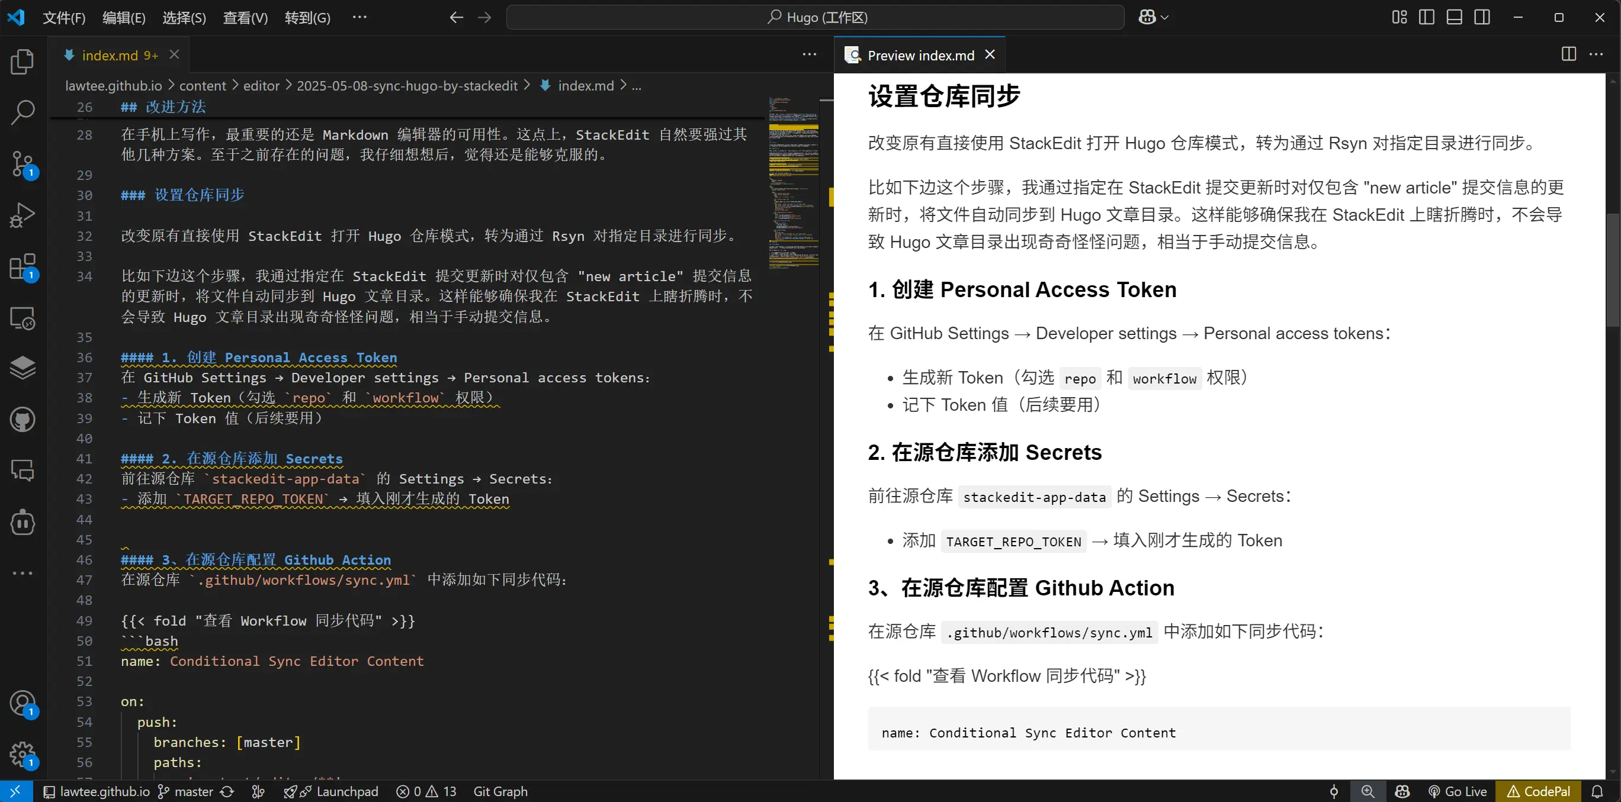Screen dimensions: 1621x802
Task: Open the Accounts menu icon
Action: pos(23,704)
